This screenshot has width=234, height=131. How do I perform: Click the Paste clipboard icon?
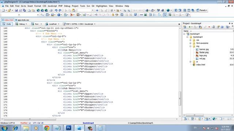coord(73,10)
